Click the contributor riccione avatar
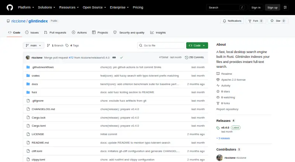The image size is (295, 162). click(219, 158)
